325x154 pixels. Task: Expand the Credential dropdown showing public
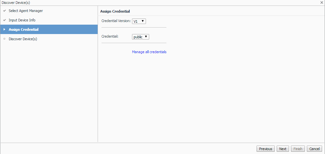click(140, 37)
